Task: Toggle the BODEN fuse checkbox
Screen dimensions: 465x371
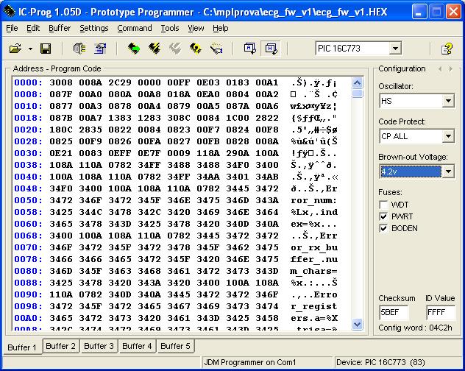Action: [x=383, y=228]
